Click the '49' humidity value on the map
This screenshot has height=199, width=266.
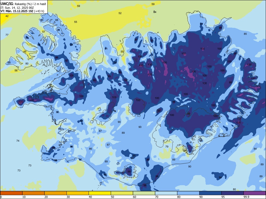coord(25,52)
